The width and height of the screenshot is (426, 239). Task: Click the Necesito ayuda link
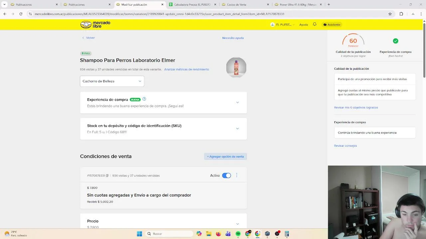pyautogui.click(x=233, y=38)
